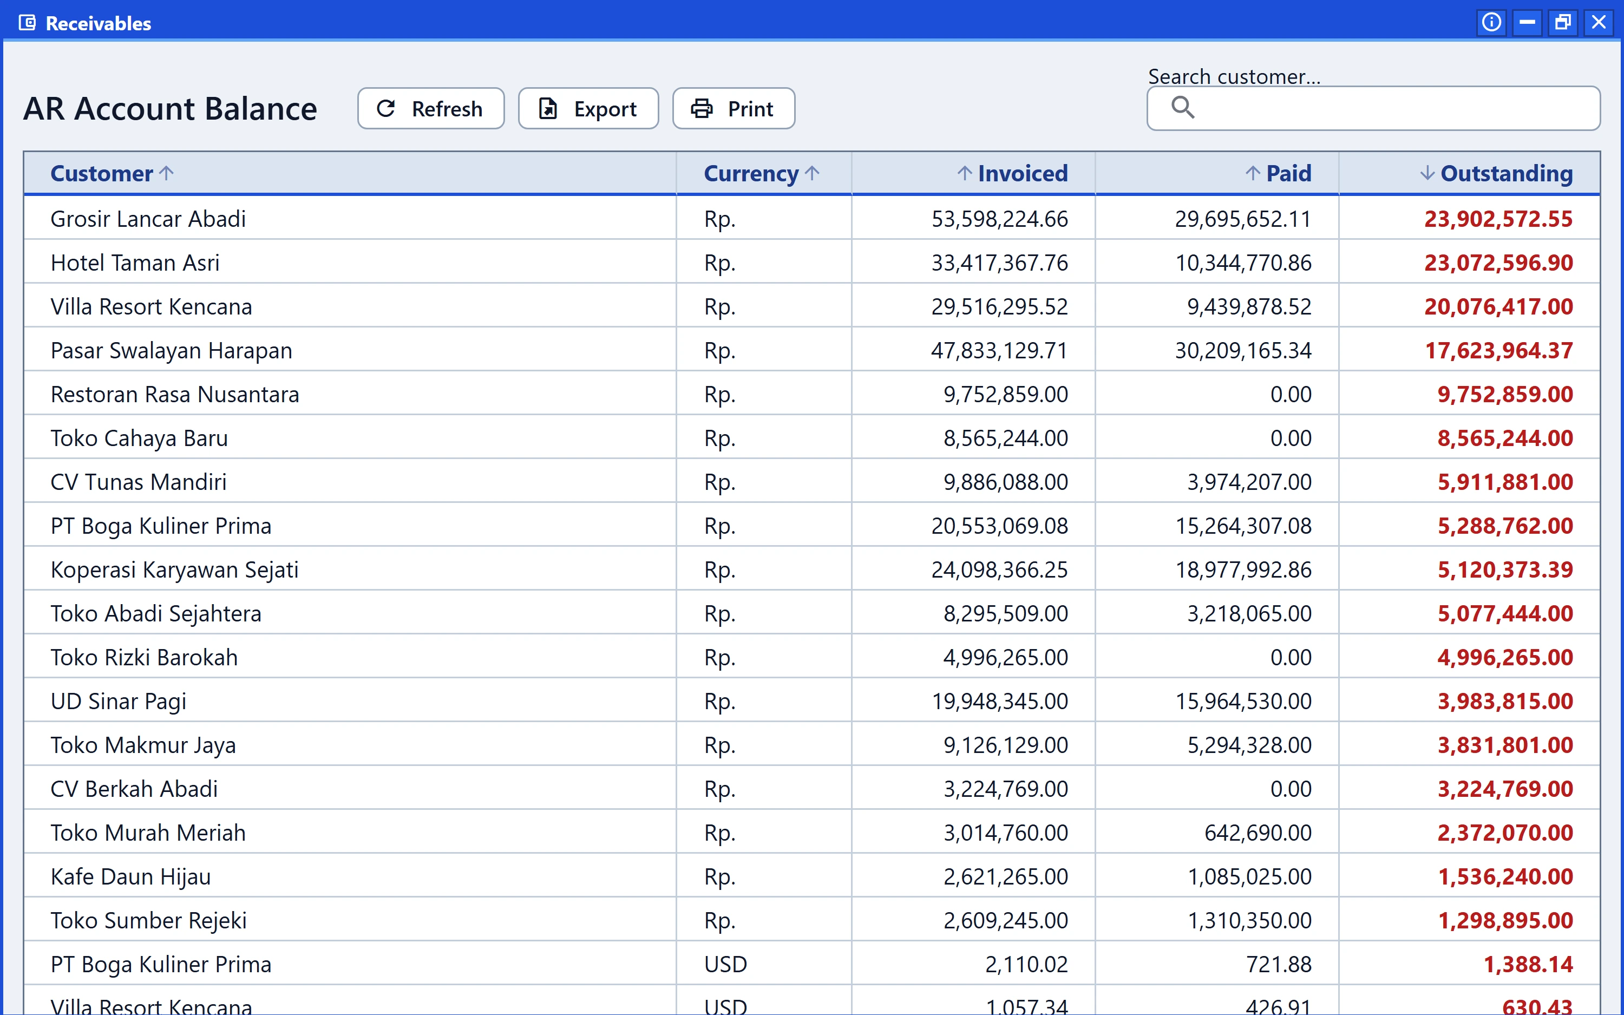Click CV Tunas Mandiri customer
Image resolution: width=1624 pixels, height=1015 pixels.
pos(138,482)
